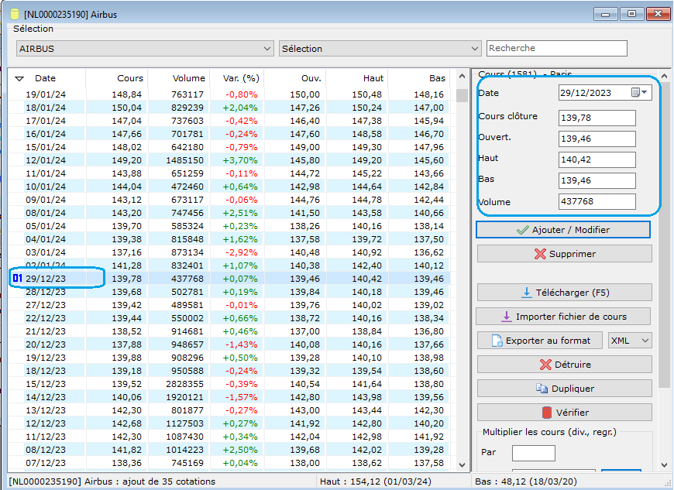Screen dimensions: 674x490
Task: Click the Dupliquer button
Action: 565,389
